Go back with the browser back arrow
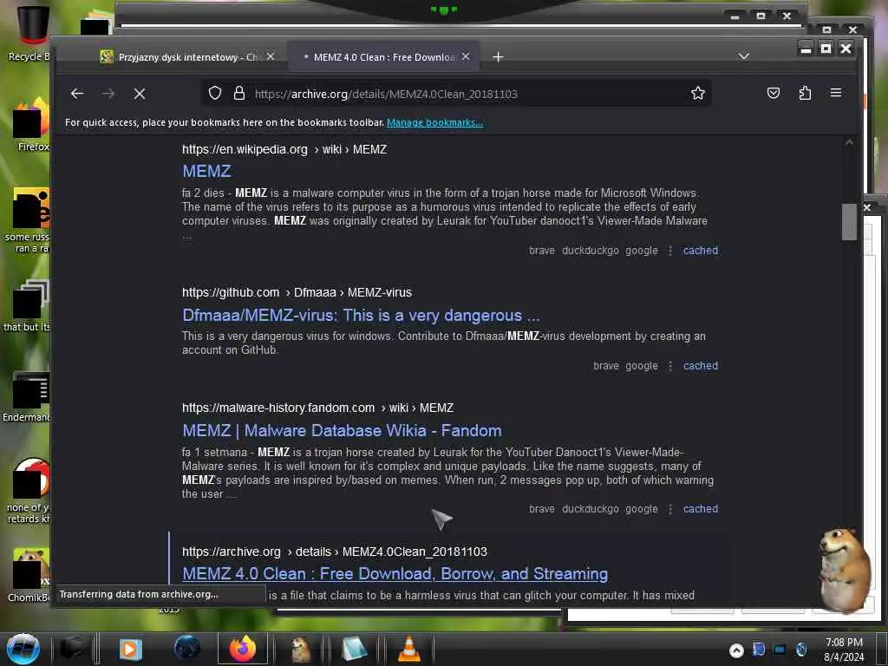Image resolution: width=888 pixels, height=666 pixels. pyautogui.click(x=77, y=94)
